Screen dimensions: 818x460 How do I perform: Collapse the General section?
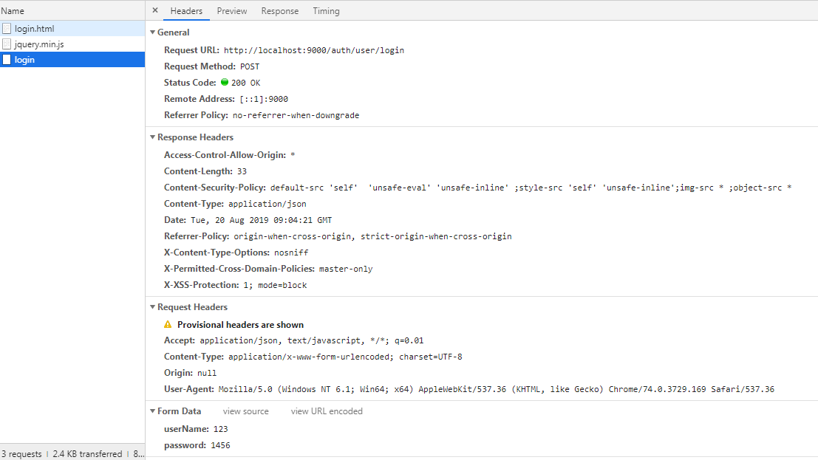click(x=153, y=32)
